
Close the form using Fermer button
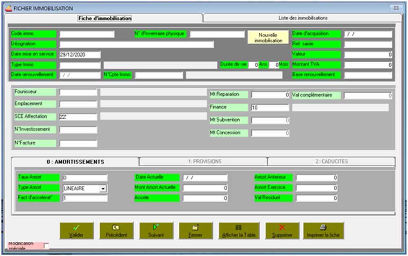pos(195,231)
